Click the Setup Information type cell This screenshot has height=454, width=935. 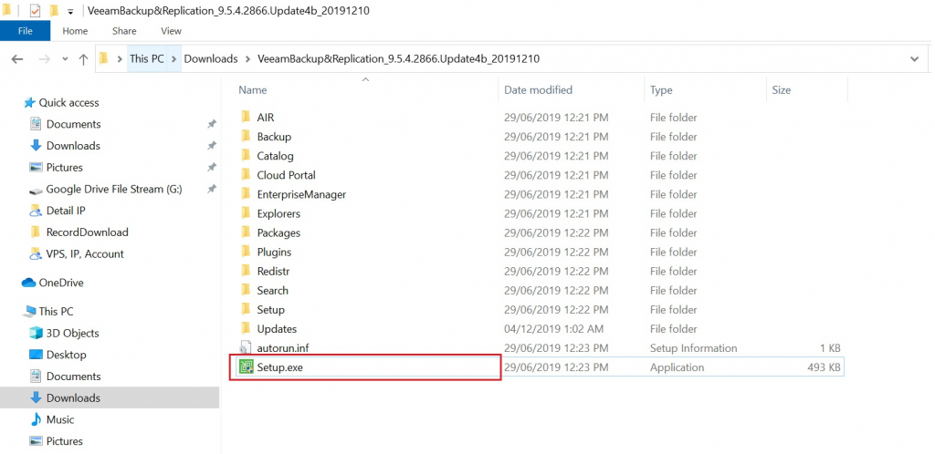(694, 348)
